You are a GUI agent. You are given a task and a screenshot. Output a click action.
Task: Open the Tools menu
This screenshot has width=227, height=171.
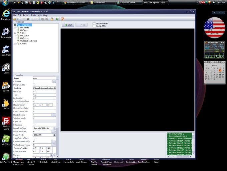(33, 15)
